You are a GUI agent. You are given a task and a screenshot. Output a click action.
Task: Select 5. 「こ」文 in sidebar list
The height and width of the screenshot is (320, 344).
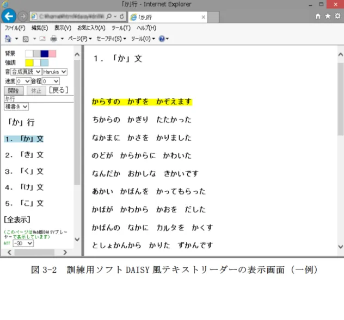pyautogui.click(x=24, y=204)
